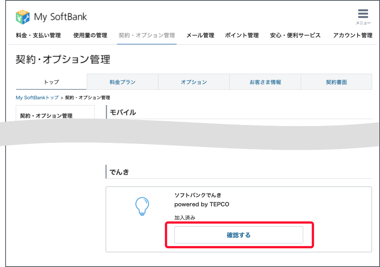
Task: Click the 契約・オプション管理 sidebar heading
Action: 46,116
